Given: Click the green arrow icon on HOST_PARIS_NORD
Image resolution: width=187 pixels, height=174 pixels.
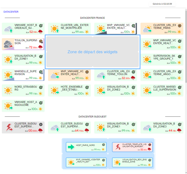Looking at the screenshot, I should [71, 147].
